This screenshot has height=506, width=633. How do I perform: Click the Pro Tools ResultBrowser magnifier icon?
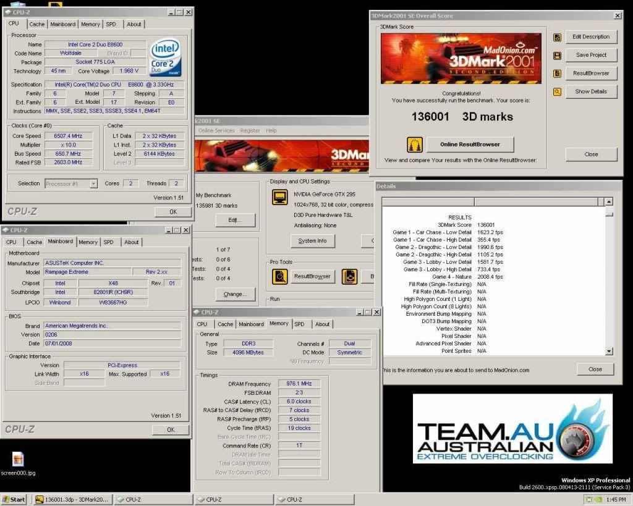(280, 277)
